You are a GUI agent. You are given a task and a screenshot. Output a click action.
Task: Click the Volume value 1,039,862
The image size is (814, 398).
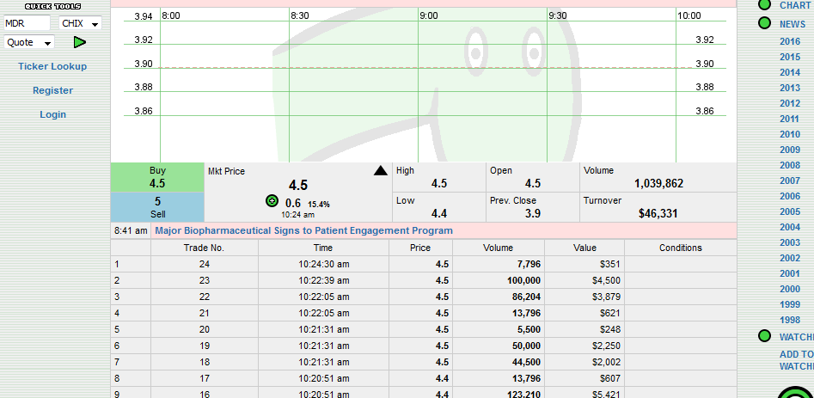coord(658,184)
